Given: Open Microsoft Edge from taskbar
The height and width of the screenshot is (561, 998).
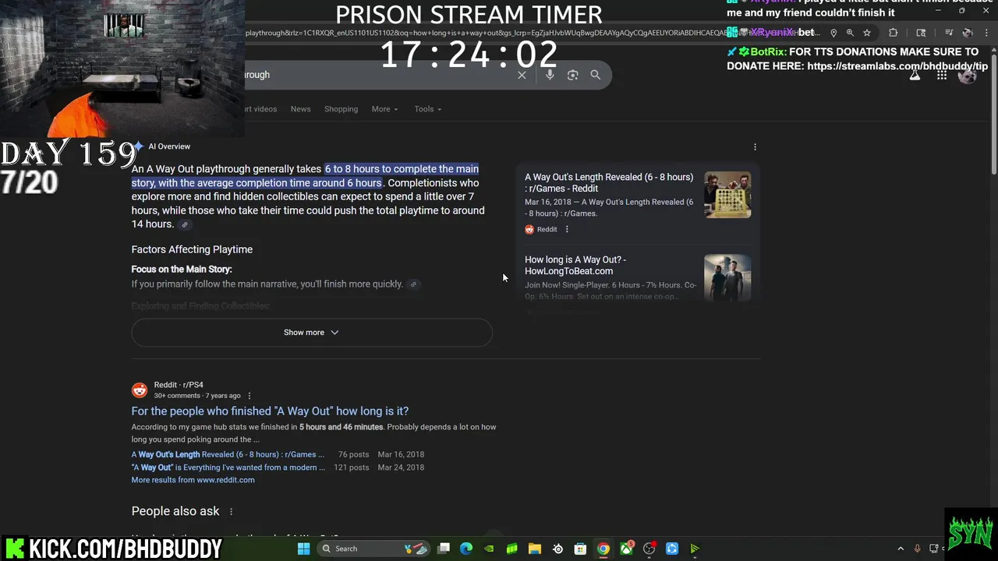Looking at the screenshot, I should (466, 549).
